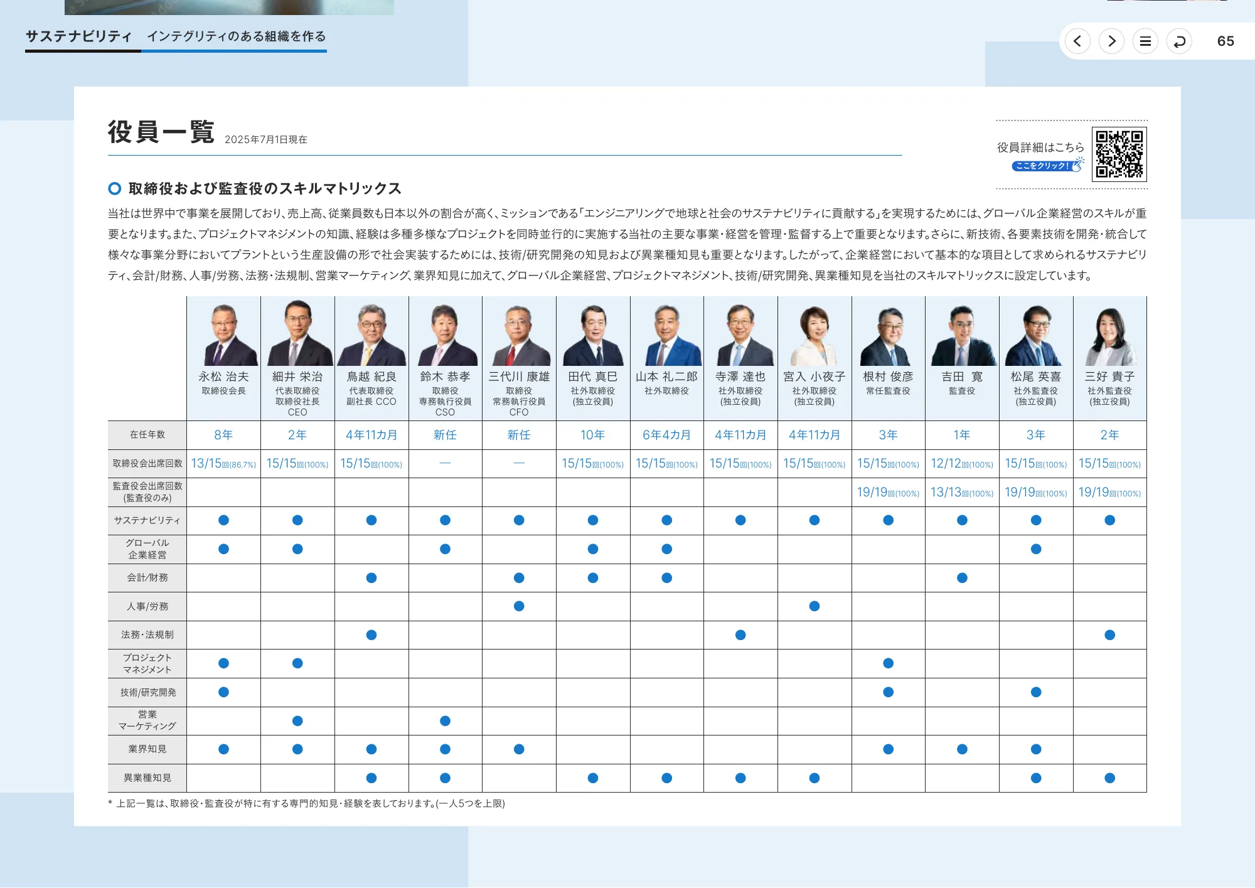Click 三好 貴子's photo

[x=1110, y=333]
